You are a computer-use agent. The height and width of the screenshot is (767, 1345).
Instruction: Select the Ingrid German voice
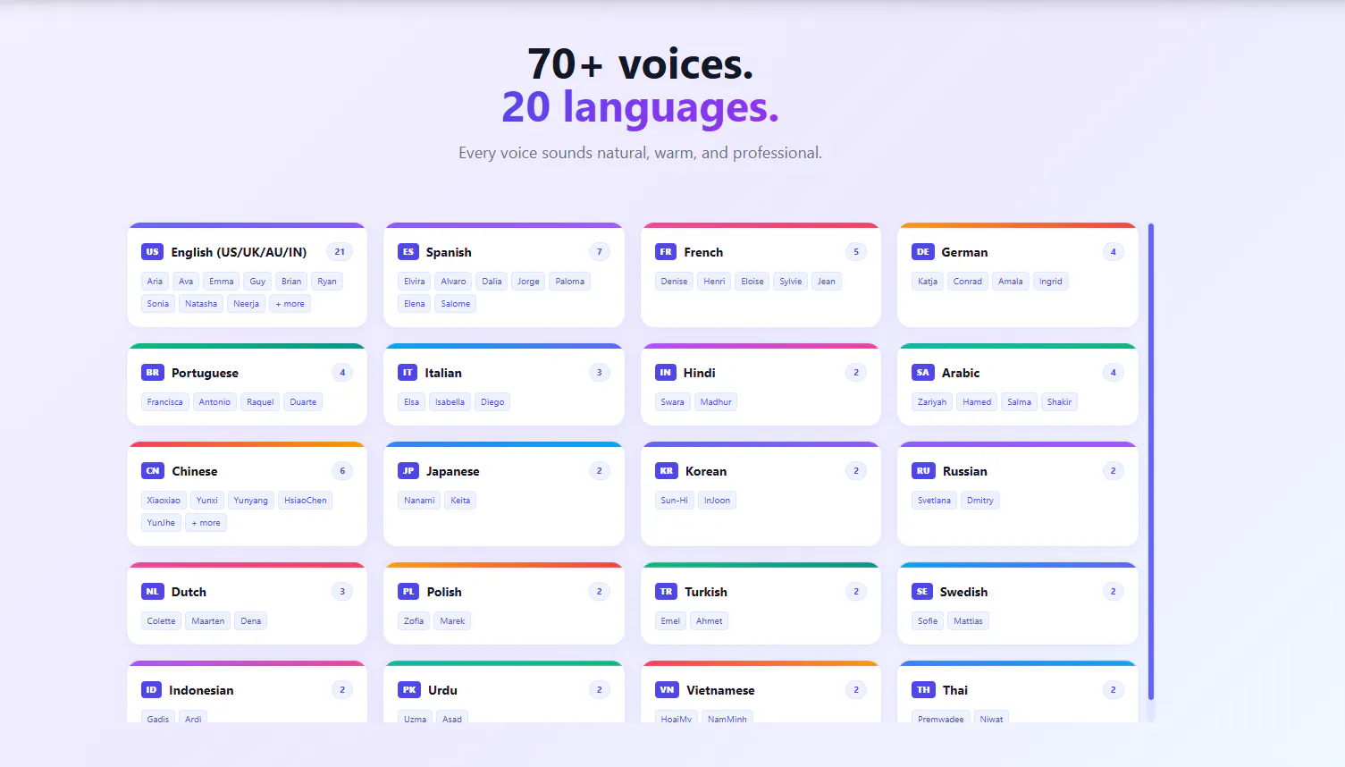[1051, 282]
